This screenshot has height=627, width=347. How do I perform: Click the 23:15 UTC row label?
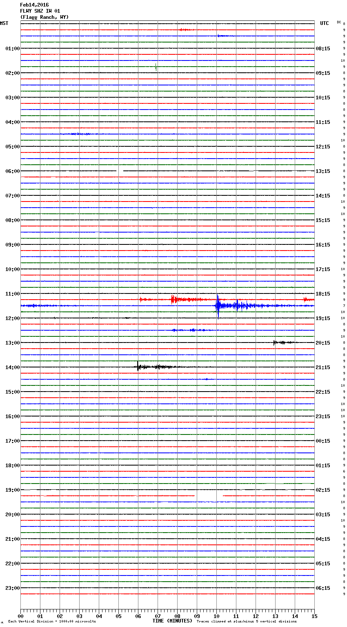point(323,417)
